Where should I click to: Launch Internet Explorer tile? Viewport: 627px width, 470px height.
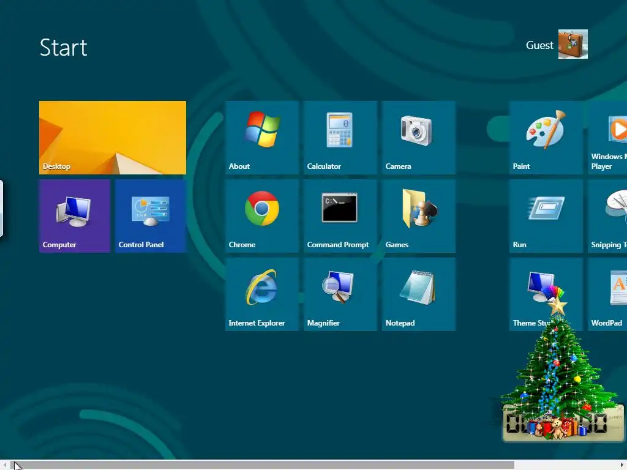pos(262,294)
